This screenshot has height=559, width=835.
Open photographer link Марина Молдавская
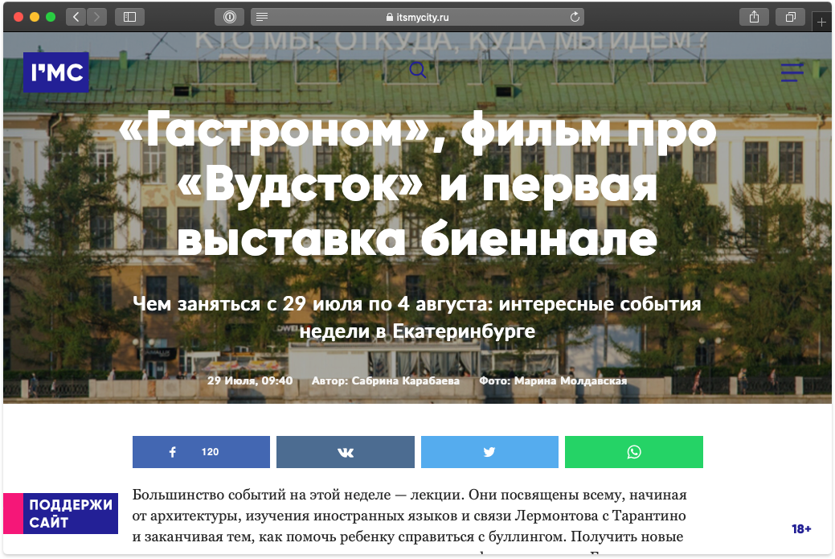[x=570, y=381]
